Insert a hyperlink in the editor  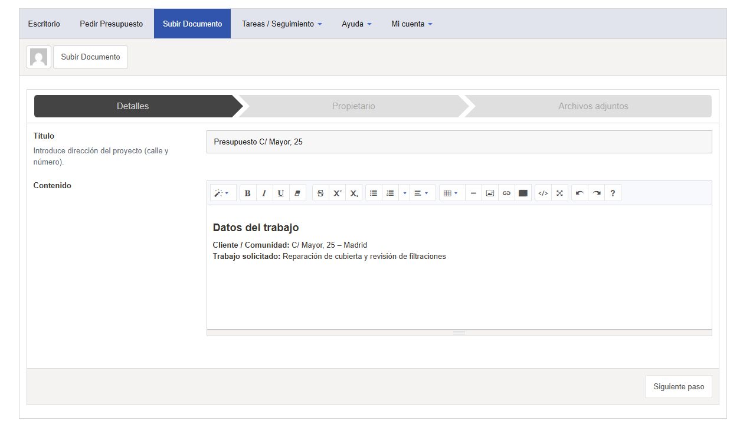click(506, 192)
